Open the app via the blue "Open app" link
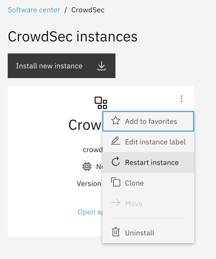Image resolution: width=216 pixels, height=259 pixels. 90,212
